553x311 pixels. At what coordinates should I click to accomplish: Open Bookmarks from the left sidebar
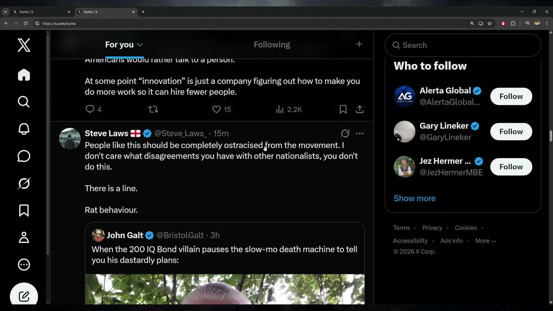point(24,210)
